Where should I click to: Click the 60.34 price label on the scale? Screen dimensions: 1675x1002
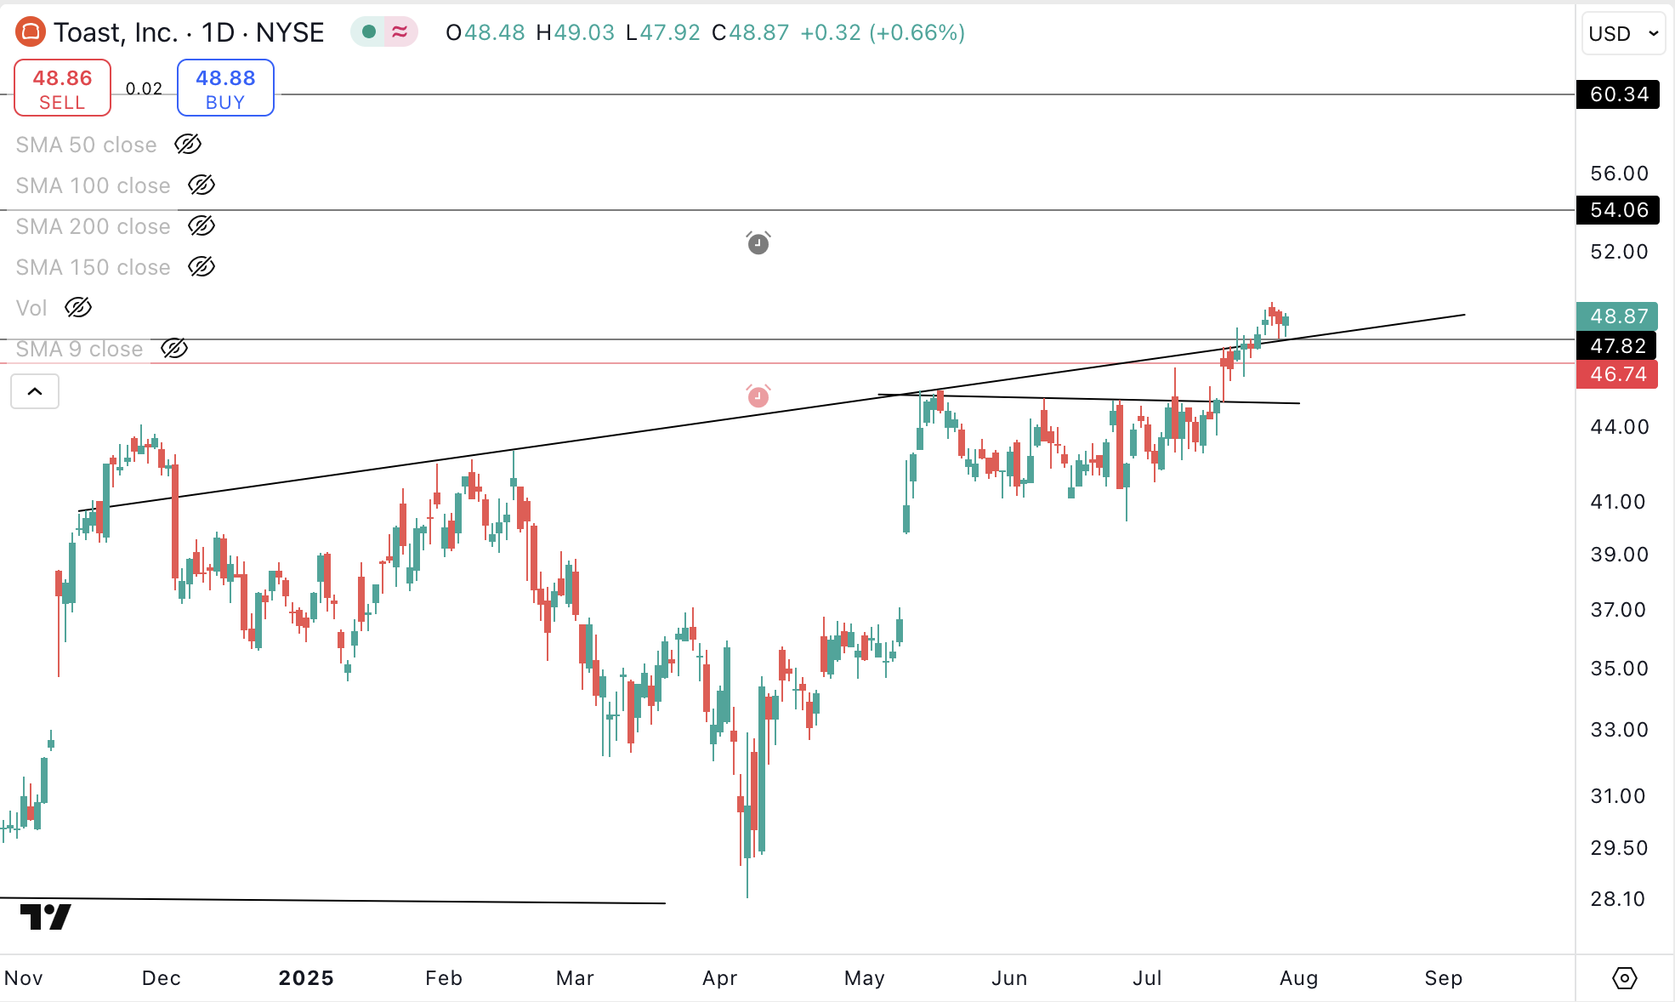(1618, 94)
